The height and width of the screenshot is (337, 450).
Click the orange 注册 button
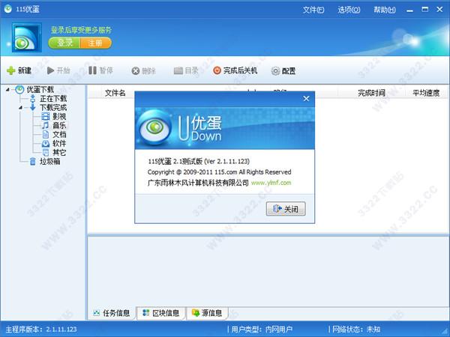click(x=95, y=43)
